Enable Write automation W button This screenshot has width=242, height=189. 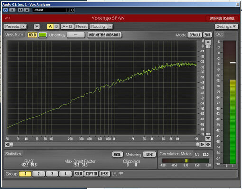tap(27, 10)
